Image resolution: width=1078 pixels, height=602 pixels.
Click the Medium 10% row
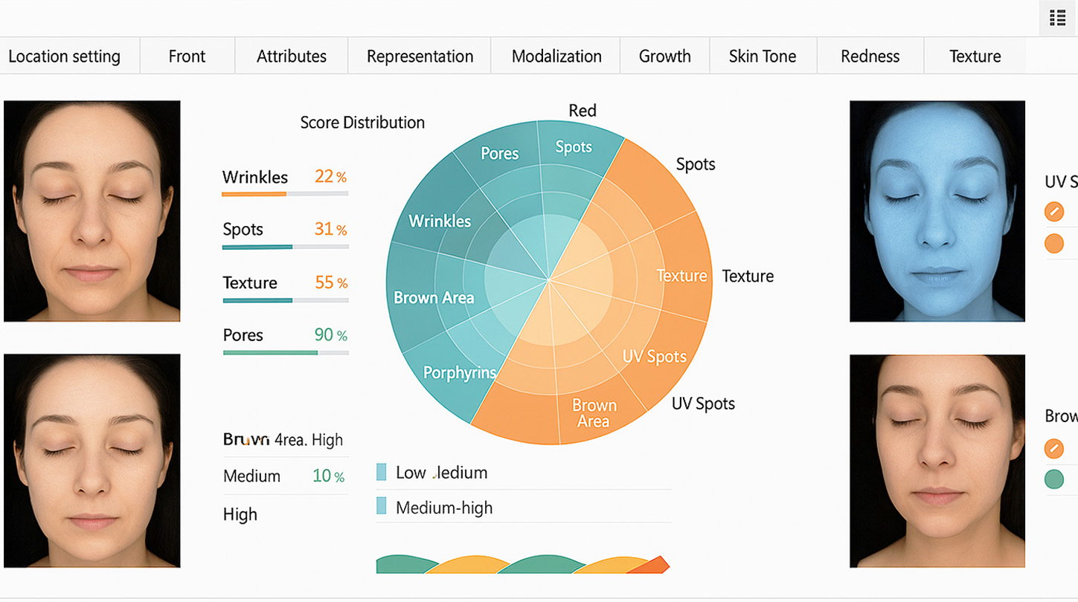pos(284,476)
